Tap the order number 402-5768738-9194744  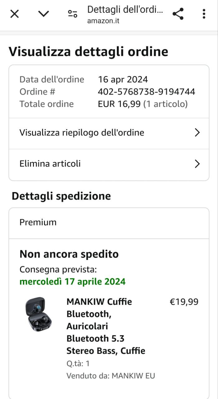(146, 92)
